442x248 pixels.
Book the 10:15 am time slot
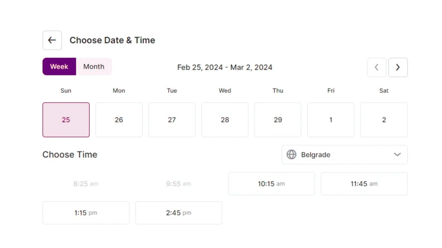(x=271, y=184)
